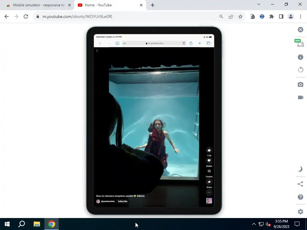
Task: Click the sound track thumbnail on the Short
Action: [209, 201]
